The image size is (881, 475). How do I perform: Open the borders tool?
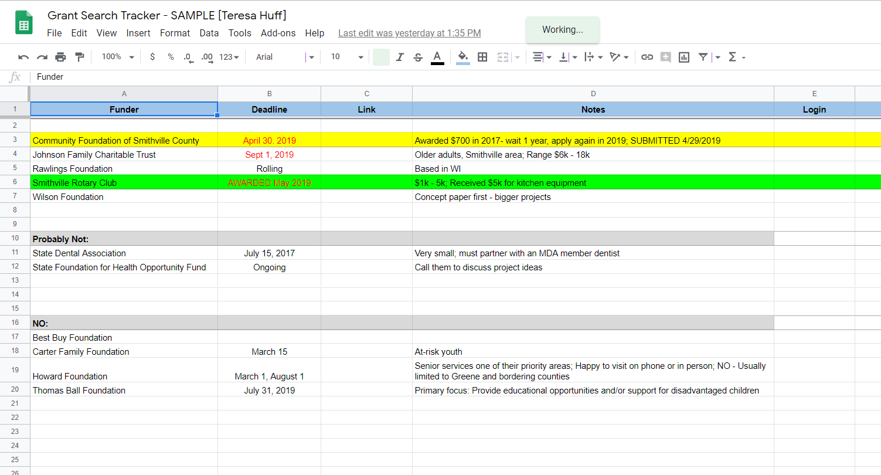(482, 57)
